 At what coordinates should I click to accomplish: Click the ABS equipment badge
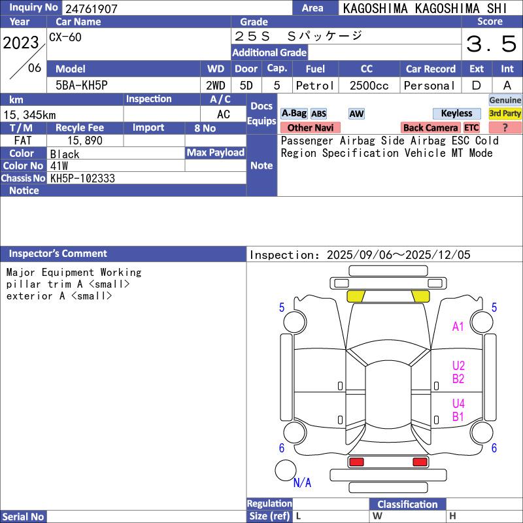coord(318,114)
